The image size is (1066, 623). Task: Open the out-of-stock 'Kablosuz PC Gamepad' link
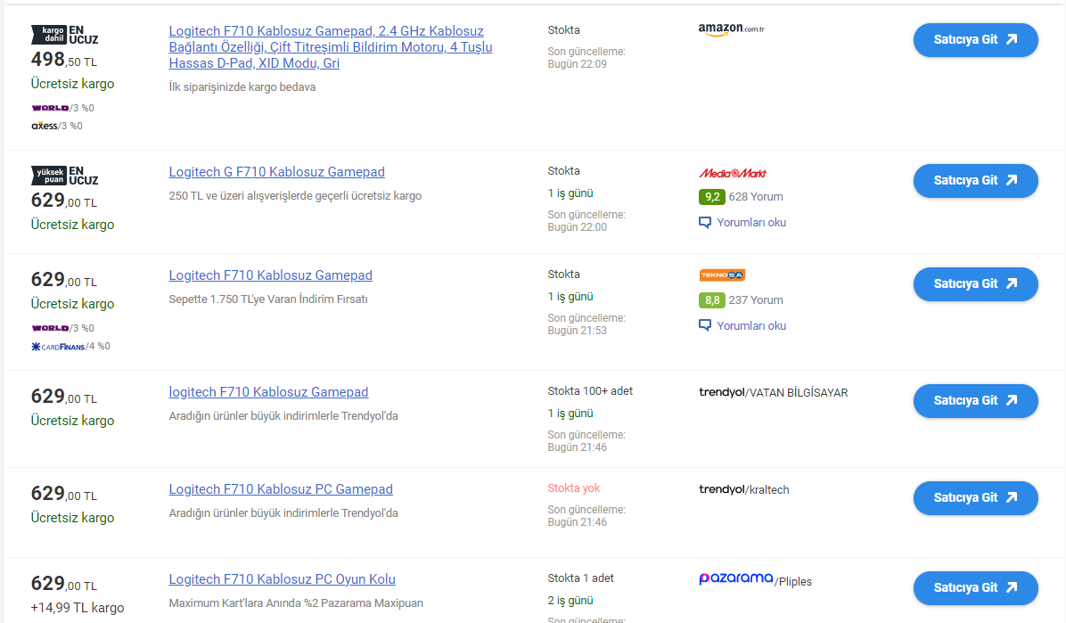pos(281,489)
